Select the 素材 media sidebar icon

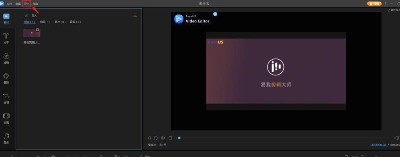point(6,18)
